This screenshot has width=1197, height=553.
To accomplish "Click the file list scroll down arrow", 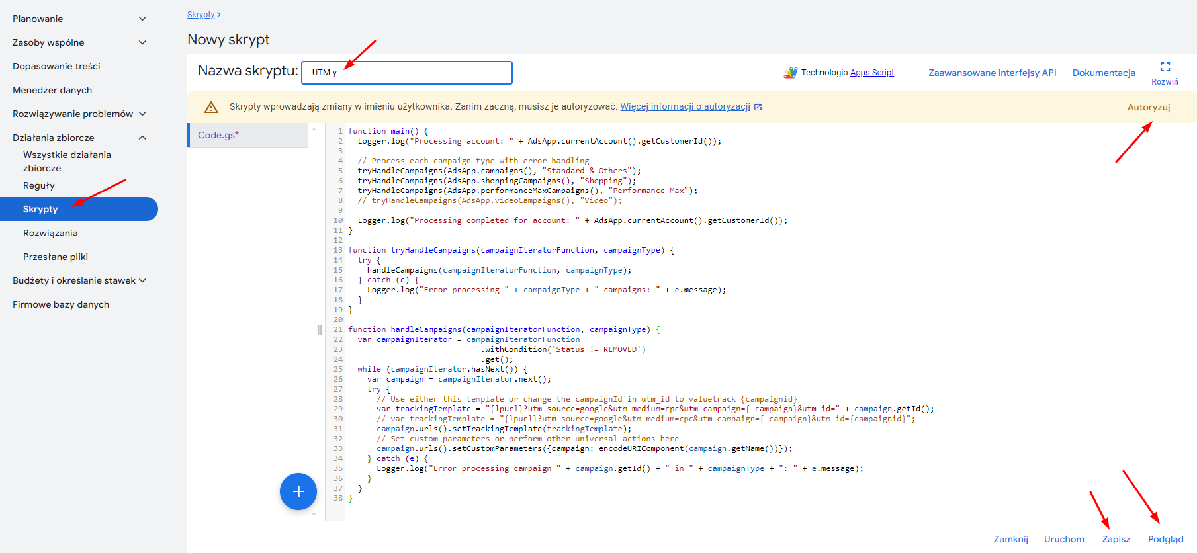I will click(314, 514).
